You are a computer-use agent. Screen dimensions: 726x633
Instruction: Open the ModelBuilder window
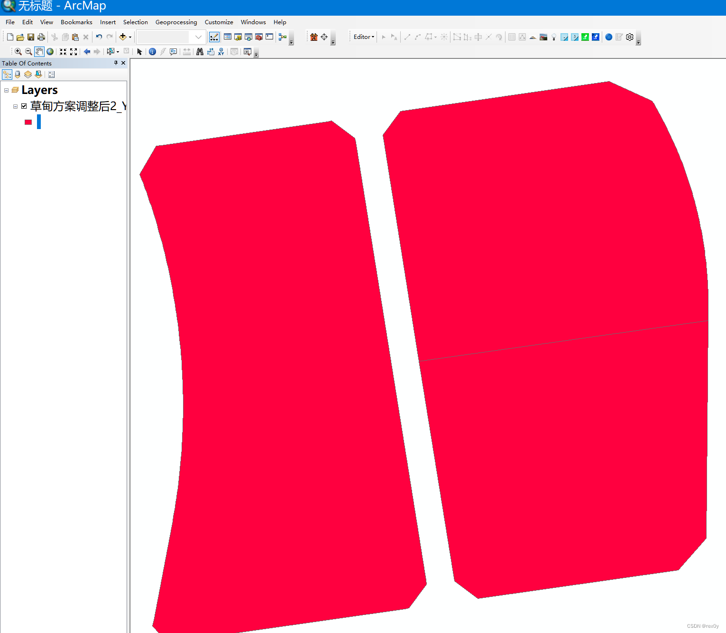(283, 37)
